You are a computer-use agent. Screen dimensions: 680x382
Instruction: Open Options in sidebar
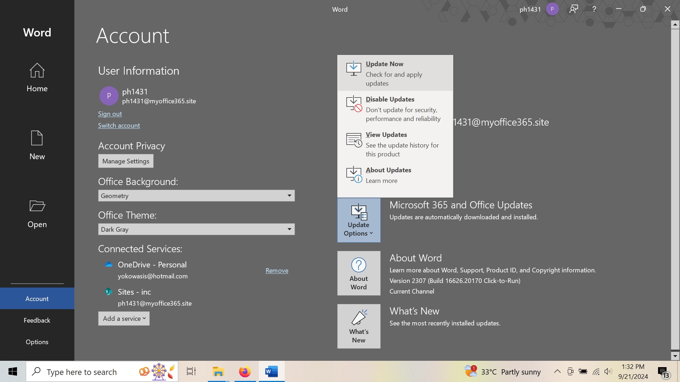(x=37, y=342)
